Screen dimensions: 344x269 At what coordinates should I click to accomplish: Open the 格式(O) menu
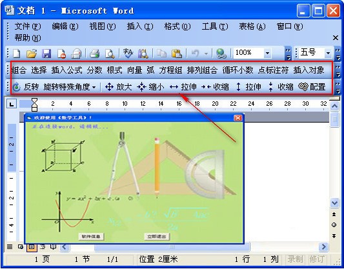point(177,26)
